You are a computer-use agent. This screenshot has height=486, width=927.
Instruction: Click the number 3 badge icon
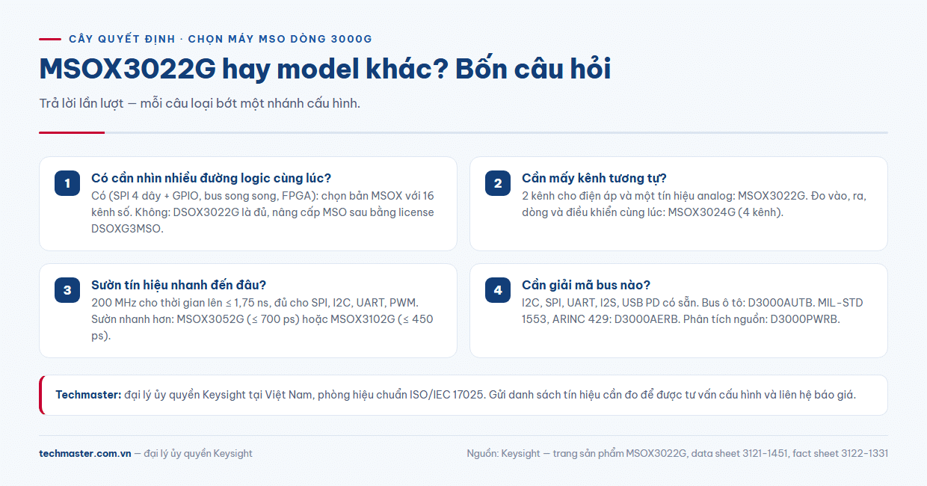coord(67,290)
